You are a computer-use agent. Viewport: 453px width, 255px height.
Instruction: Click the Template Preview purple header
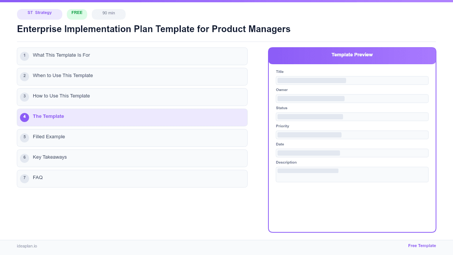click(352, 54)
